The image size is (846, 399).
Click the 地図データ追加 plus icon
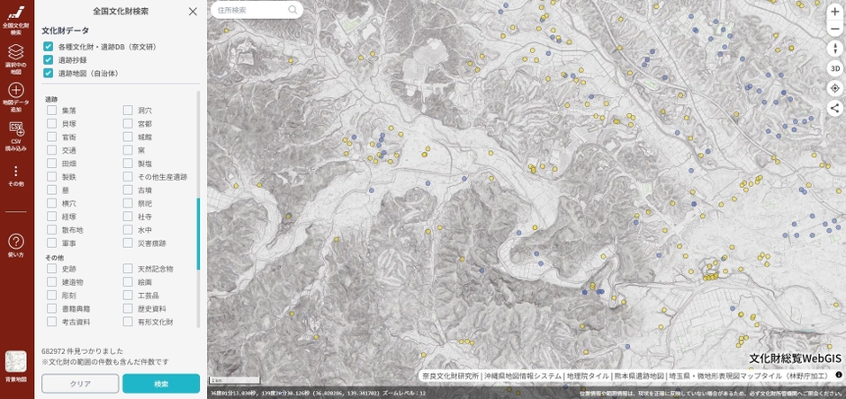point(16,92)
